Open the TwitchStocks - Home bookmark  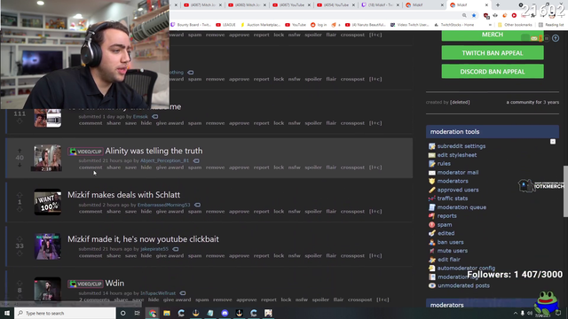point(454,25)
